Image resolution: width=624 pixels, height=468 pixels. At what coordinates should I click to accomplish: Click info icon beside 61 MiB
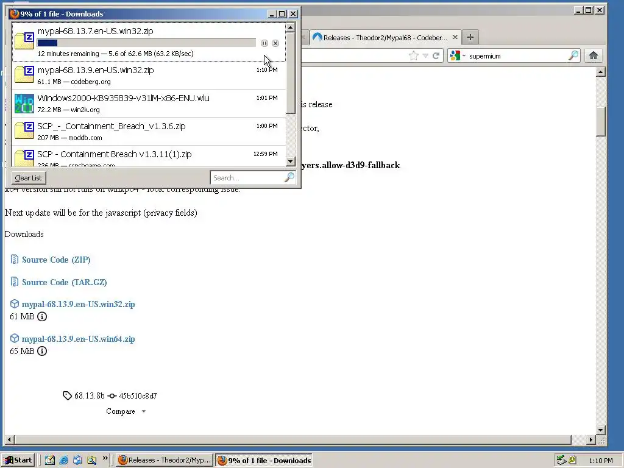pyautogui.click(x=42, y=316)
